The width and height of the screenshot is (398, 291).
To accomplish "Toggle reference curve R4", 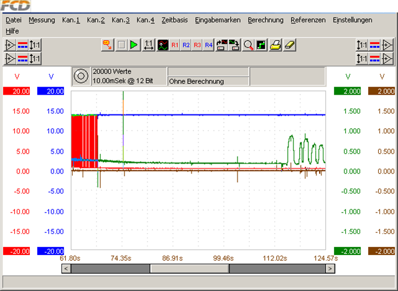I will pyautogui.click(x=208, y=45).
